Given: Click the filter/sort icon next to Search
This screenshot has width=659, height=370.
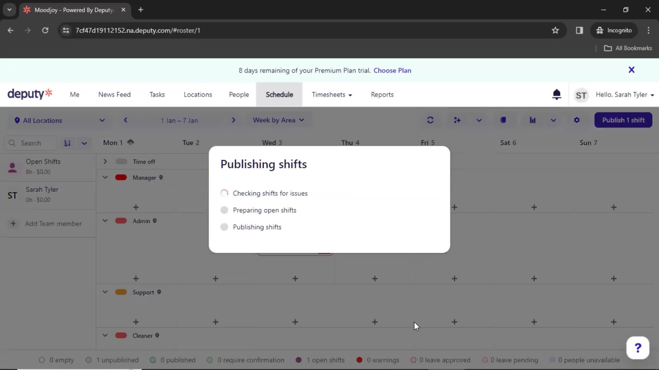Looking at the screenshot, I should click(67, 143).
